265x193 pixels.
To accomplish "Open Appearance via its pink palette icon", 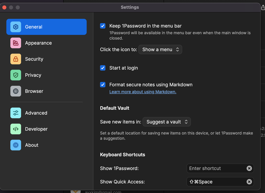I will coord(16,43).
